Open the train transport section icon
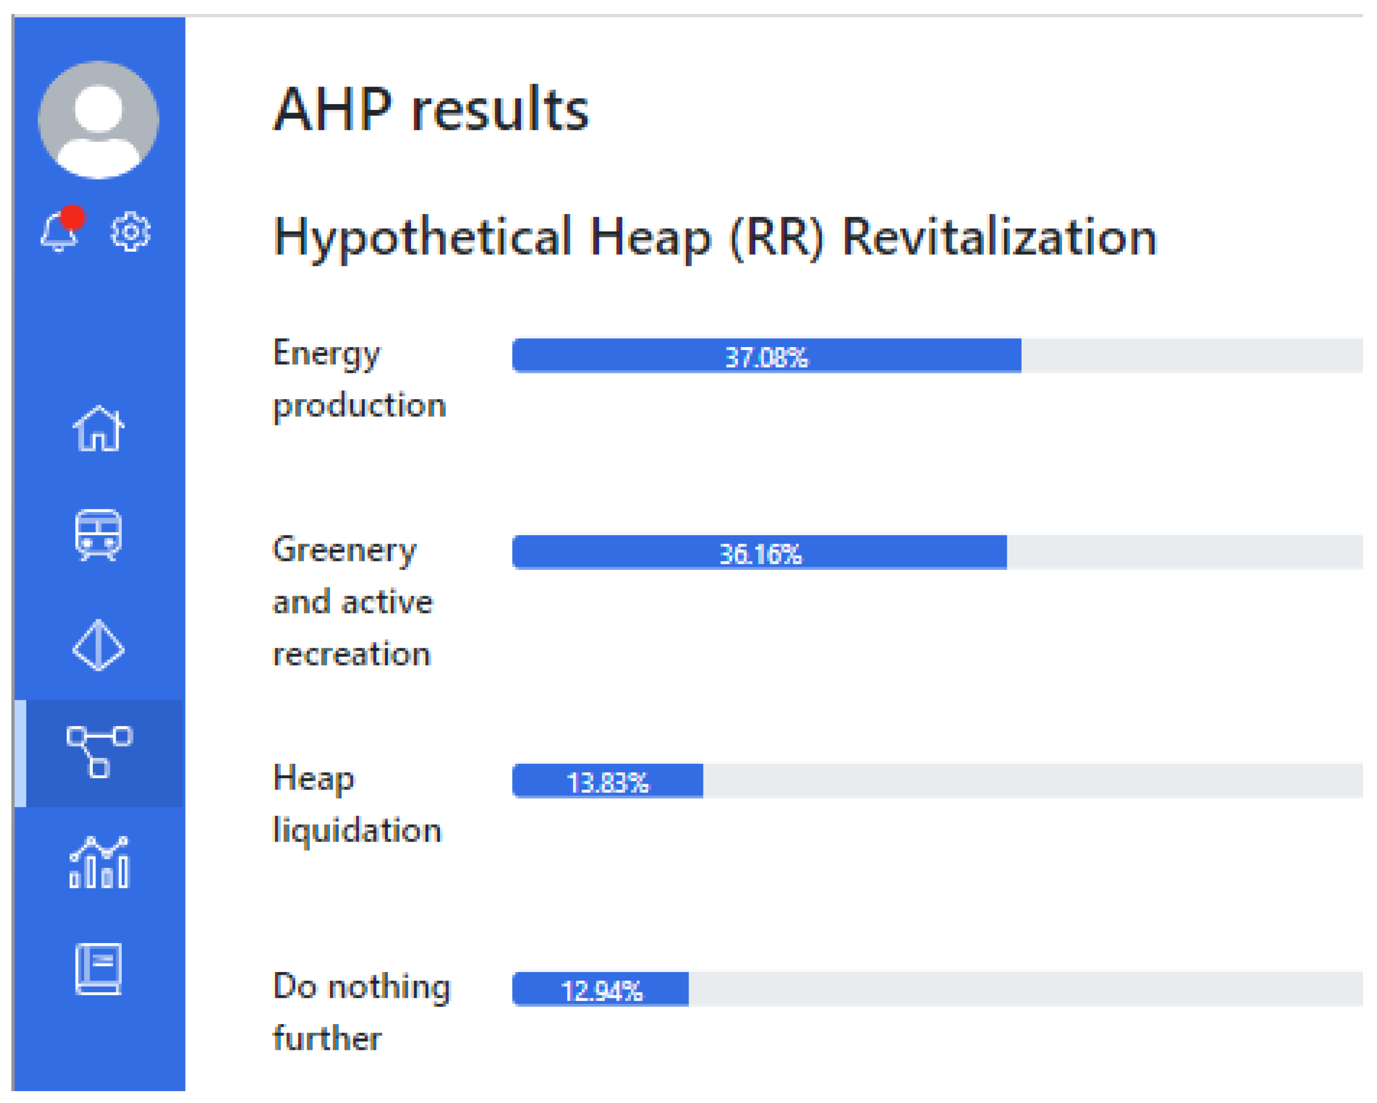Image resolution: width=1377 pixels, height=1103 pixels. pyautogui.click(x=99, y=535)
